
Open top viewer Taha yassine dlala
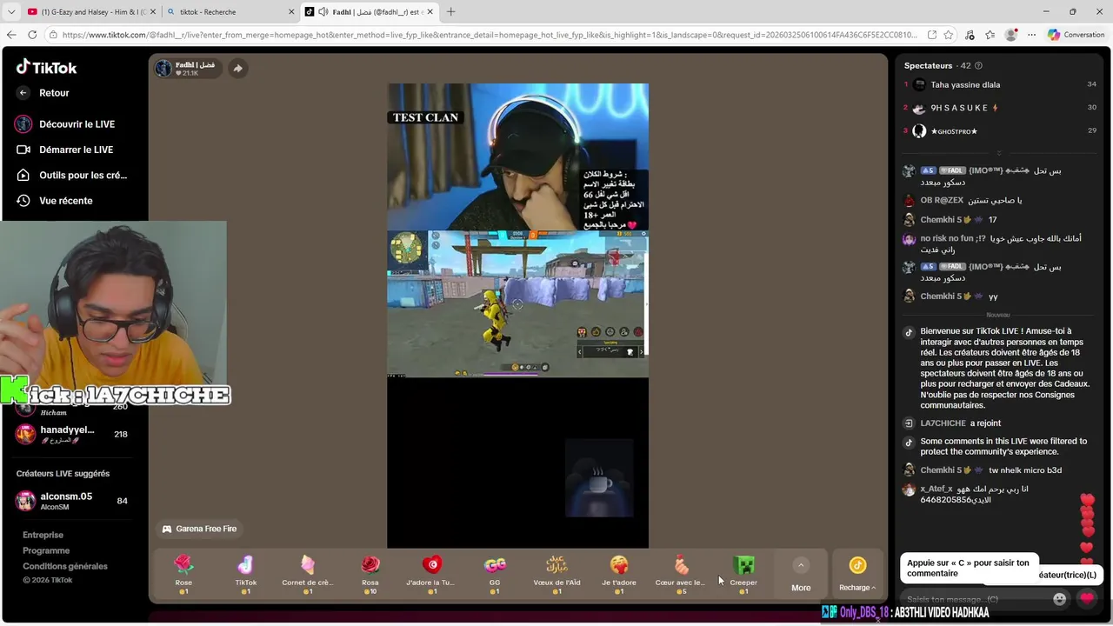pos(965,85)
